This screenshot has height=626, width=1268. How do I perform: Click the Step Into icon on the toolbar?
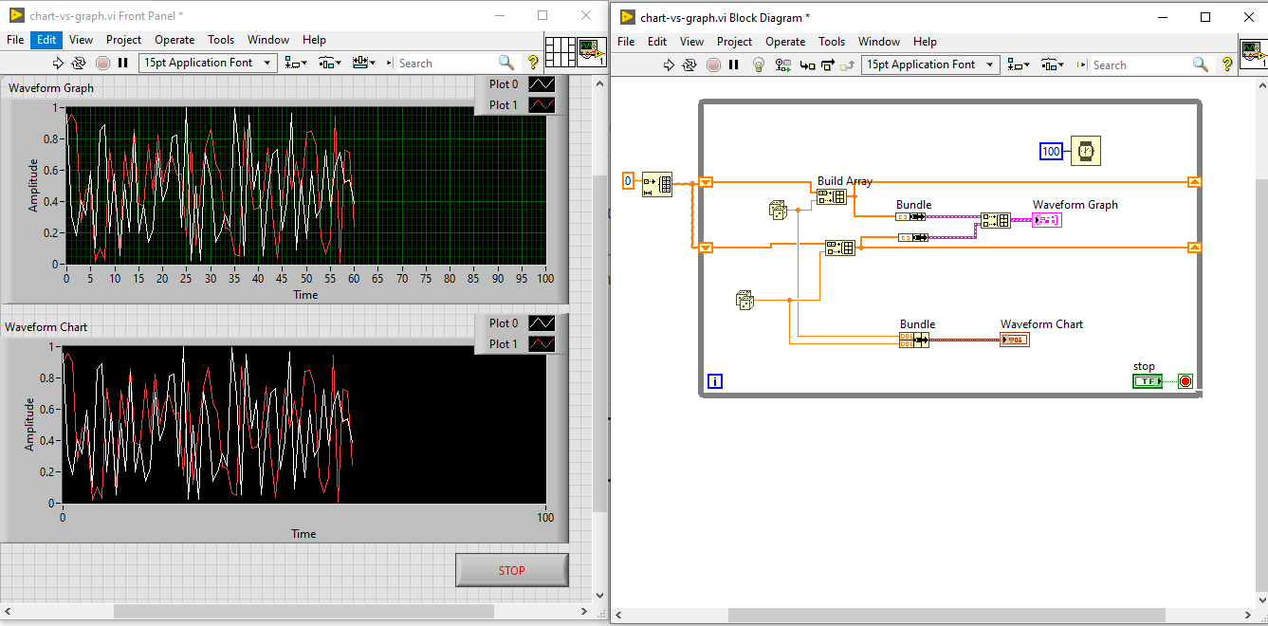805,64
